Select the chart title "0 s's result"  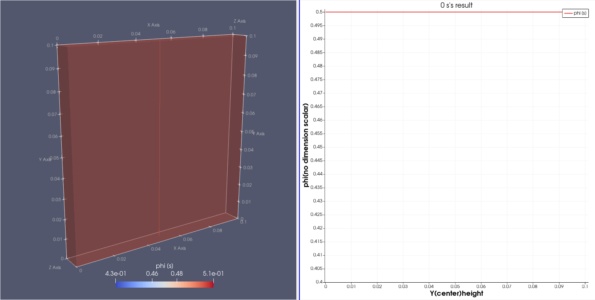pyautogui.click(x=456, y=5)
